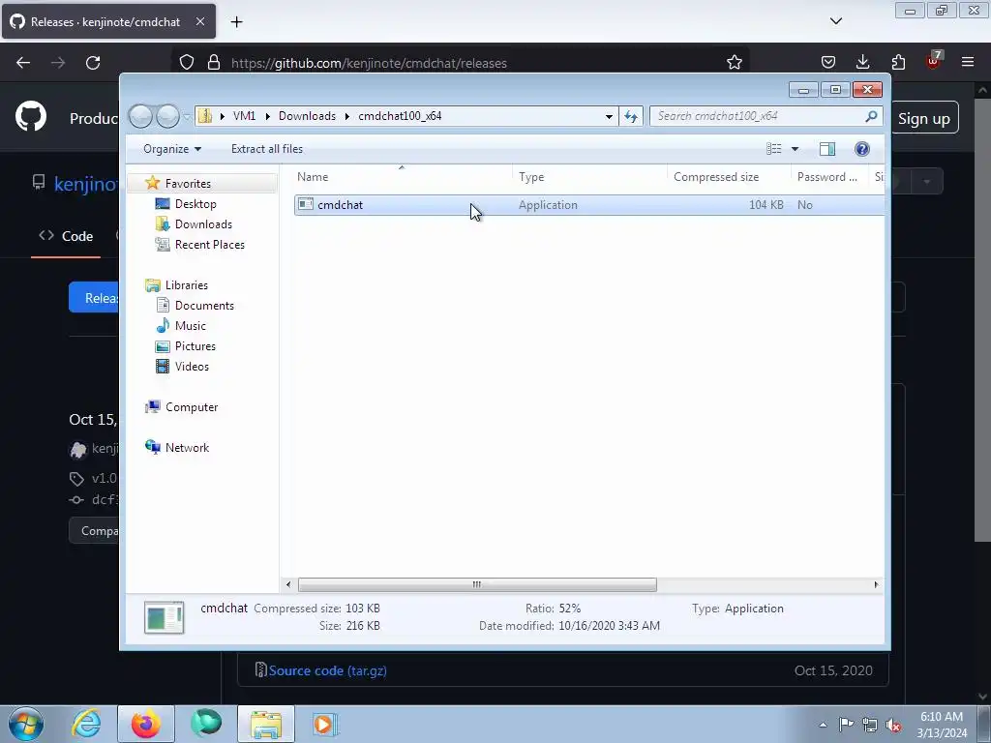Reload the GitHub page in Firefox
This screenshot has height=743, width=991.
[x=93, y=63]
